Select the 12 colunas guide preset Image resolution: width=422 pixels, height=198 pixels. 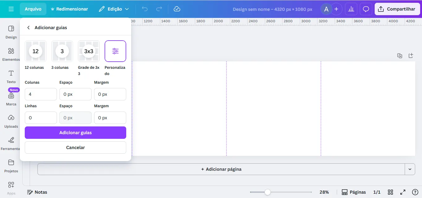[36, 51]
